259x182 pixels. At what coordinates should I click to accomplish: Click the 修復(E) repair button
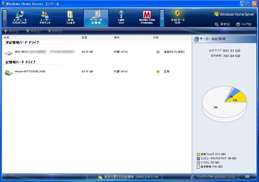(33, 31)
